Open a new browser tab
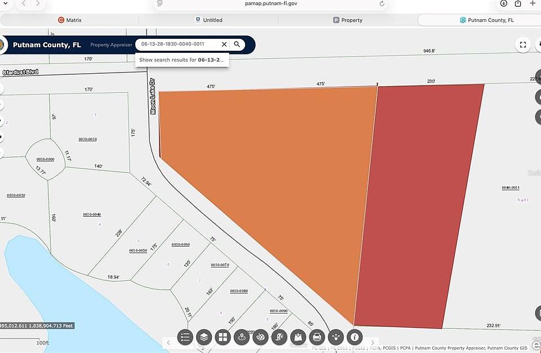This screenshot has width=541, height=353. coord(533,3)
